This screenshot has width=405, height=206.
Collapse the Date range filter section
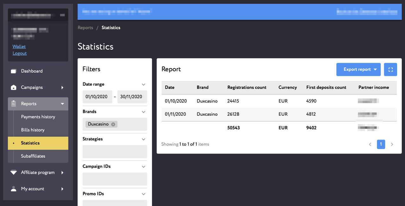143,84
